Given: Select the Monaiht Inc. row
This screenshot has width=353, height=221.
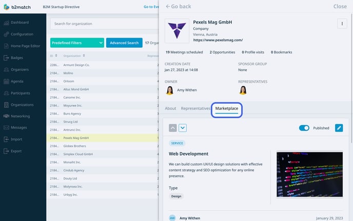Looking at the screenshot, I should pos(103,162).
